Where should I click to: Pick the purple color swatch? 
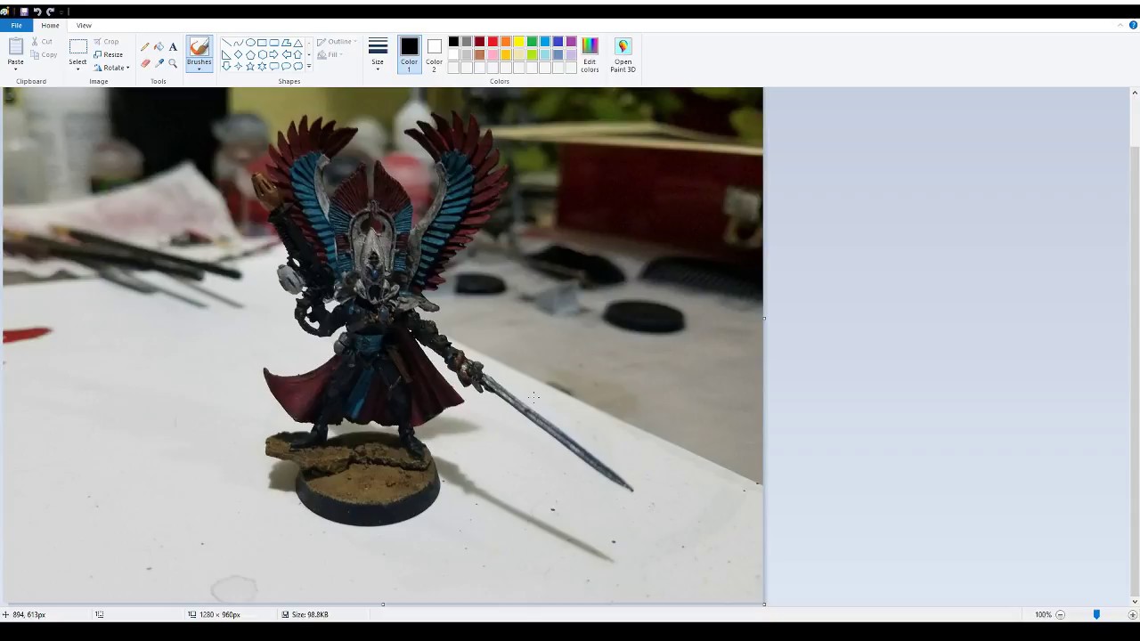tap(571, 42)
